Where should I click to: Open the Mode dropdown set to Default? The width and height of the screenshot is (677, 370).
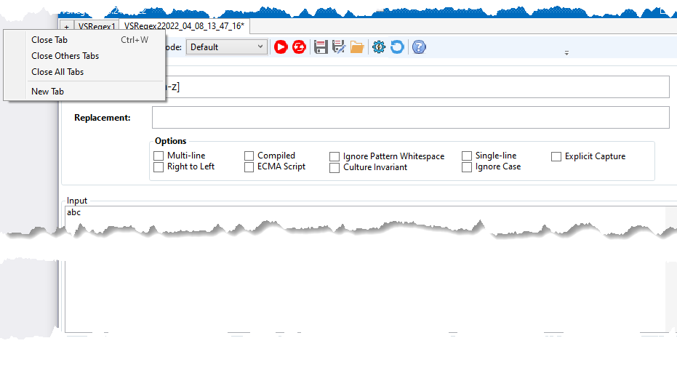226,47
